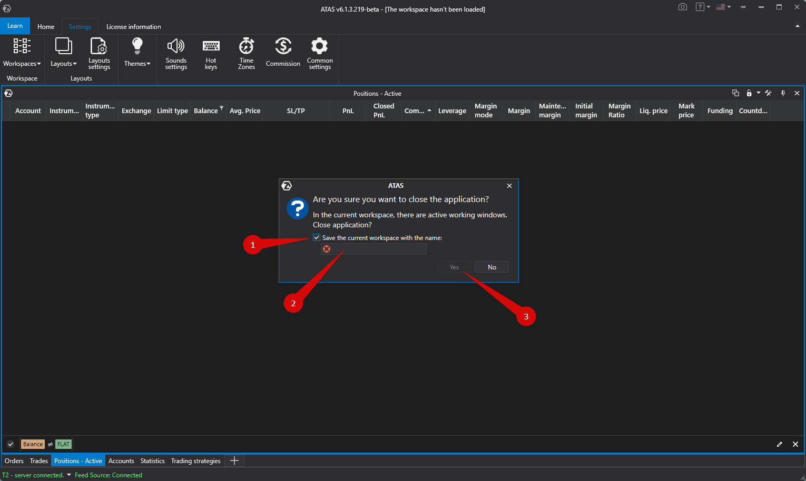The height and width of the screenshot is (481, 806).
Task: Switch to the Home ribbon tab
Action: pos(46,26)
